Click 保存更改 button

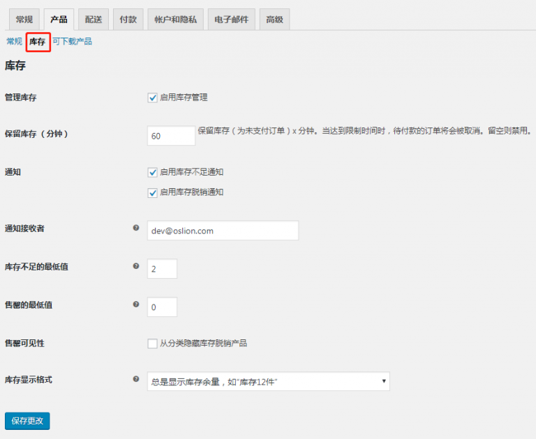[x=27, y=421]
